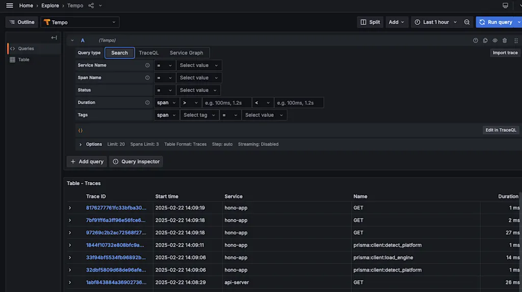Split the Explore pane
The height and width of the screenshot is (292, 522).
coord(370,22)
